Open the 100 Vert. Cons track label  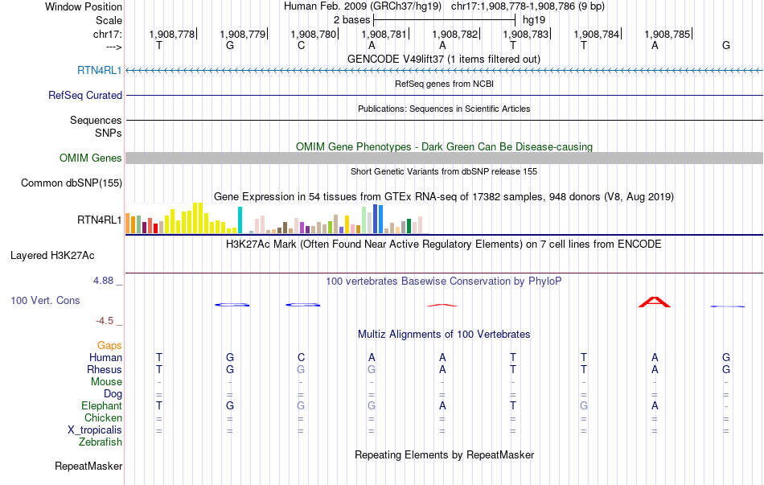point(45,300)
